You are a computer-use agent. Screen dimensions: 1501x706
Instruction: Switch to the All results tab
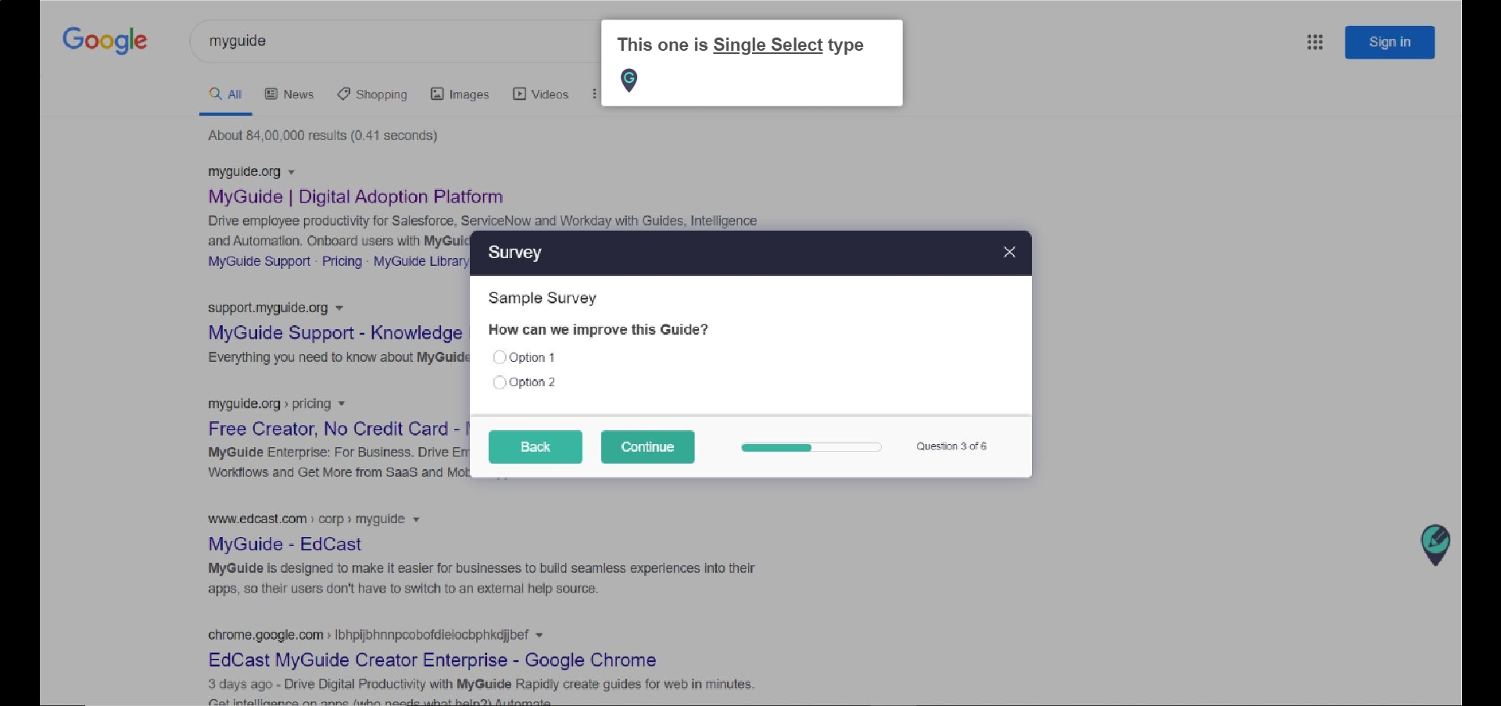pyautogui.click(x=225, y=95)
